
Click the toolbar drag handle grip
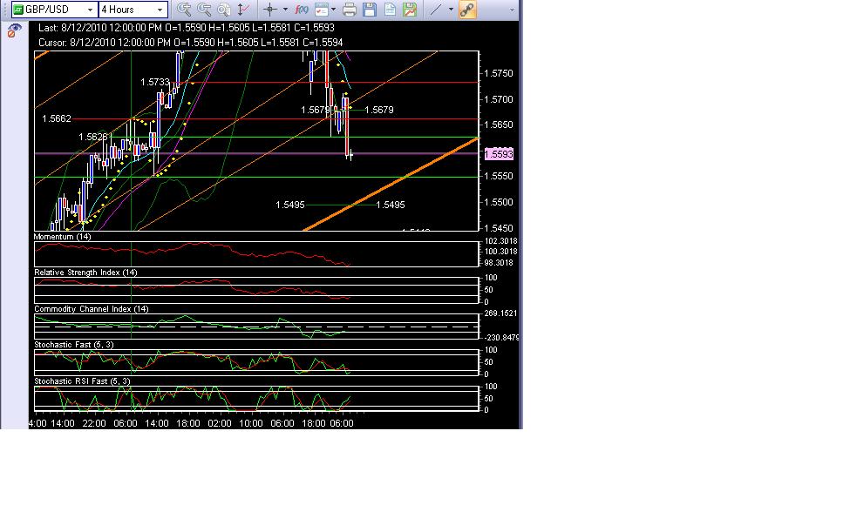point(6,10)
